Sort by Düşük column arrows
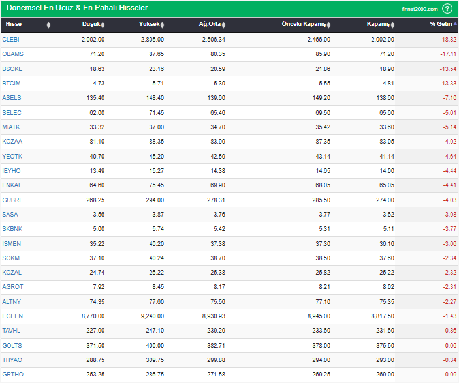This screenshot has height=383, width=459. [x=103, y=25]
